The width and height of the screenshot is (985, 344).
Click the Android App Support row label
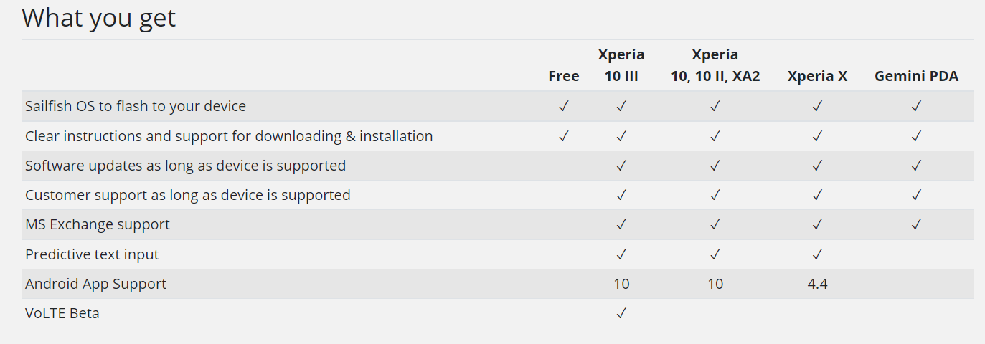(95, 284)
